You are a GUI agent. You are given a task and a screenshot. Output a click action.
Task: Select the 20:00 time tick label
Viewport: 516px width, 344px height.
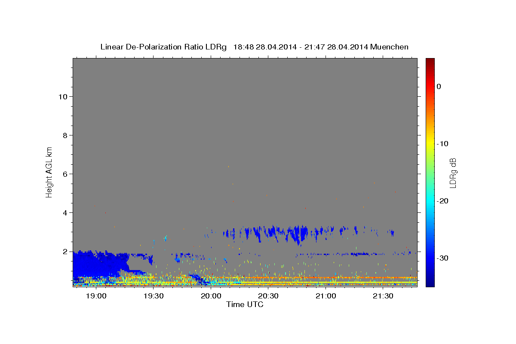[211, 296]
